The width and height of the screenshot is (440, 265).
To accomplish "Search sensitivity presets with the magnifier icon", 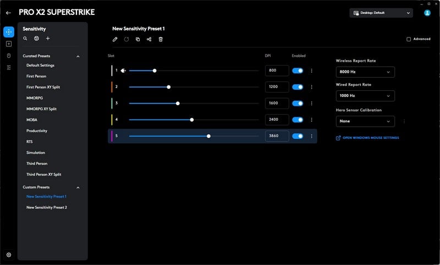I will (25, 39).
